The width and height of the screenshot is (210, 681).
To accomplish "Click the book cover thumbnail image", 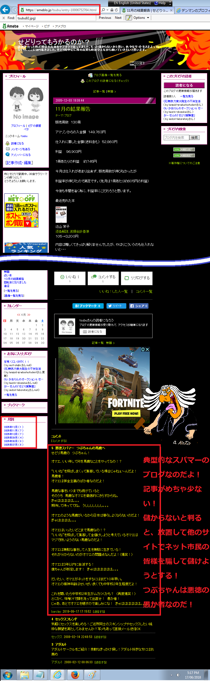I will 61,214.
